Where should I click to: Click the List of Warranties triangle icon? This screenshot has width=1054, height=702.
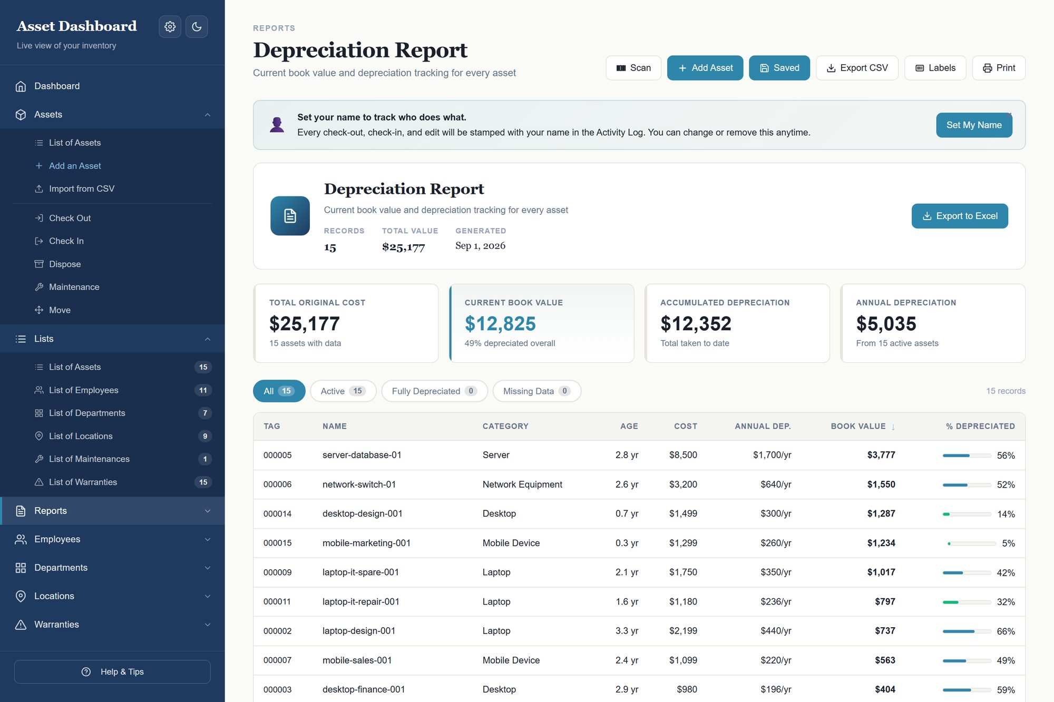coord(39,482)
